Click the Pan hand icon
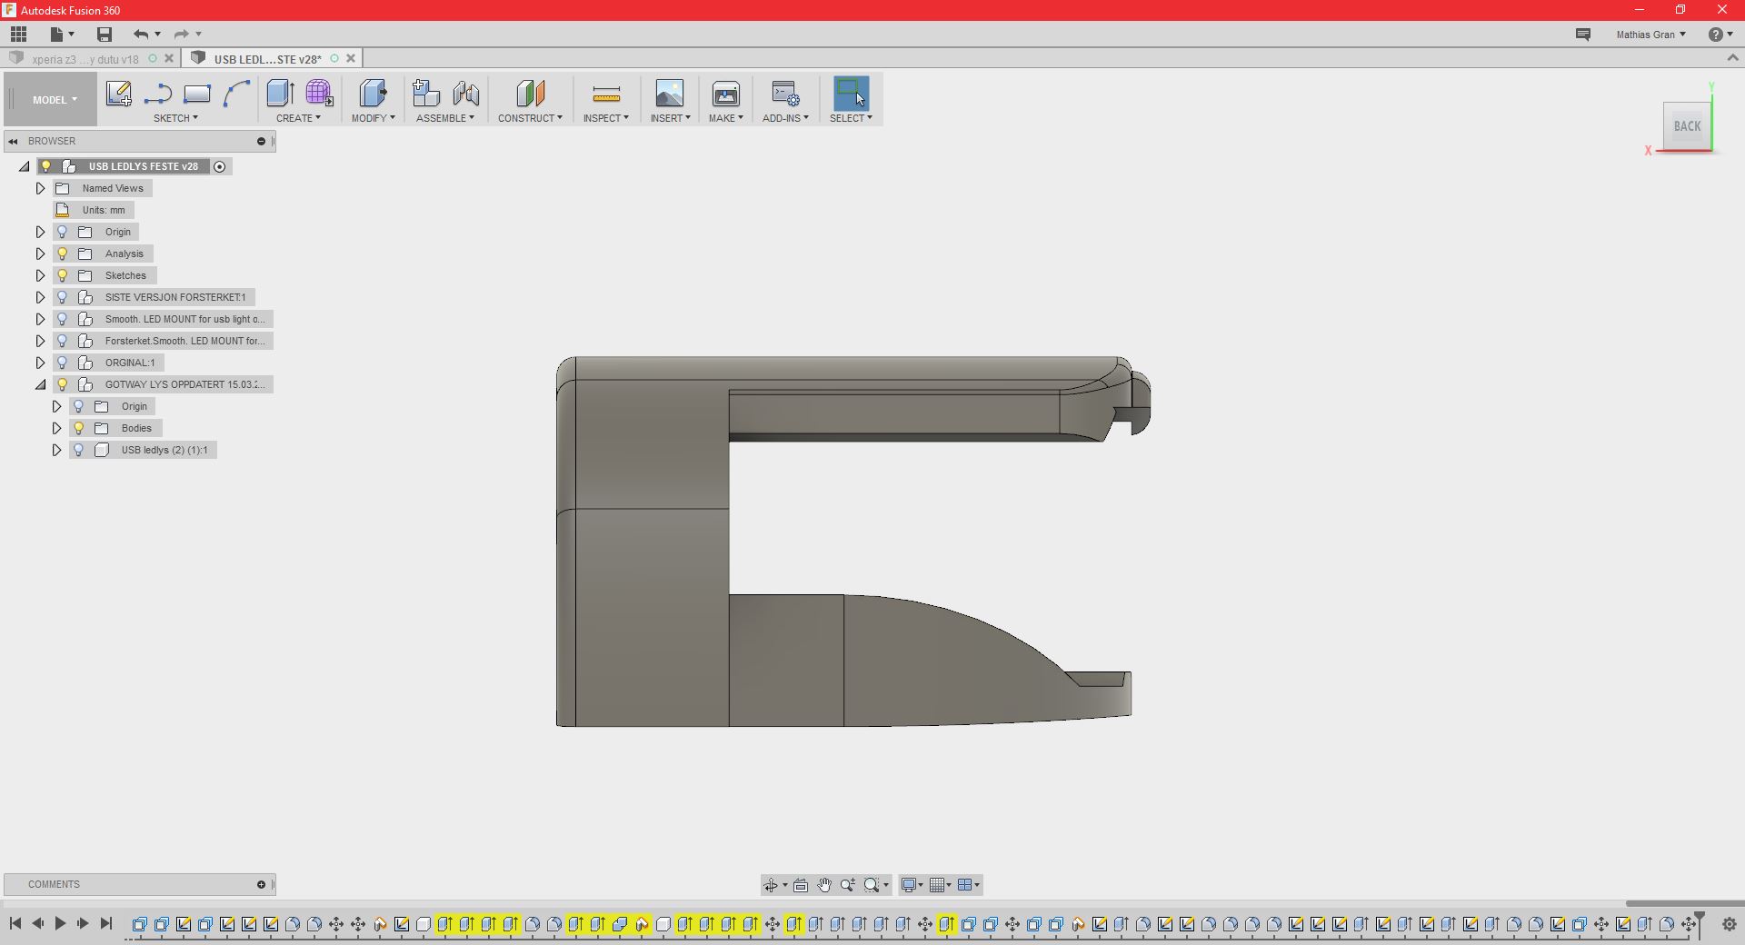 pyautogui.click(x=824, y=885)
